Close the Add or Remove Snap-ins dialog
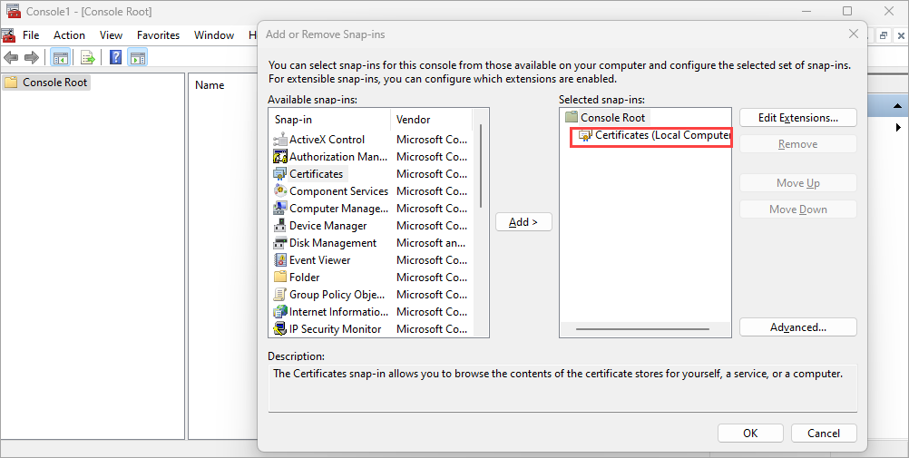Image resolution: width=909 pixels, height=458 pixels. pyautogui.click(x=854, y=34)
